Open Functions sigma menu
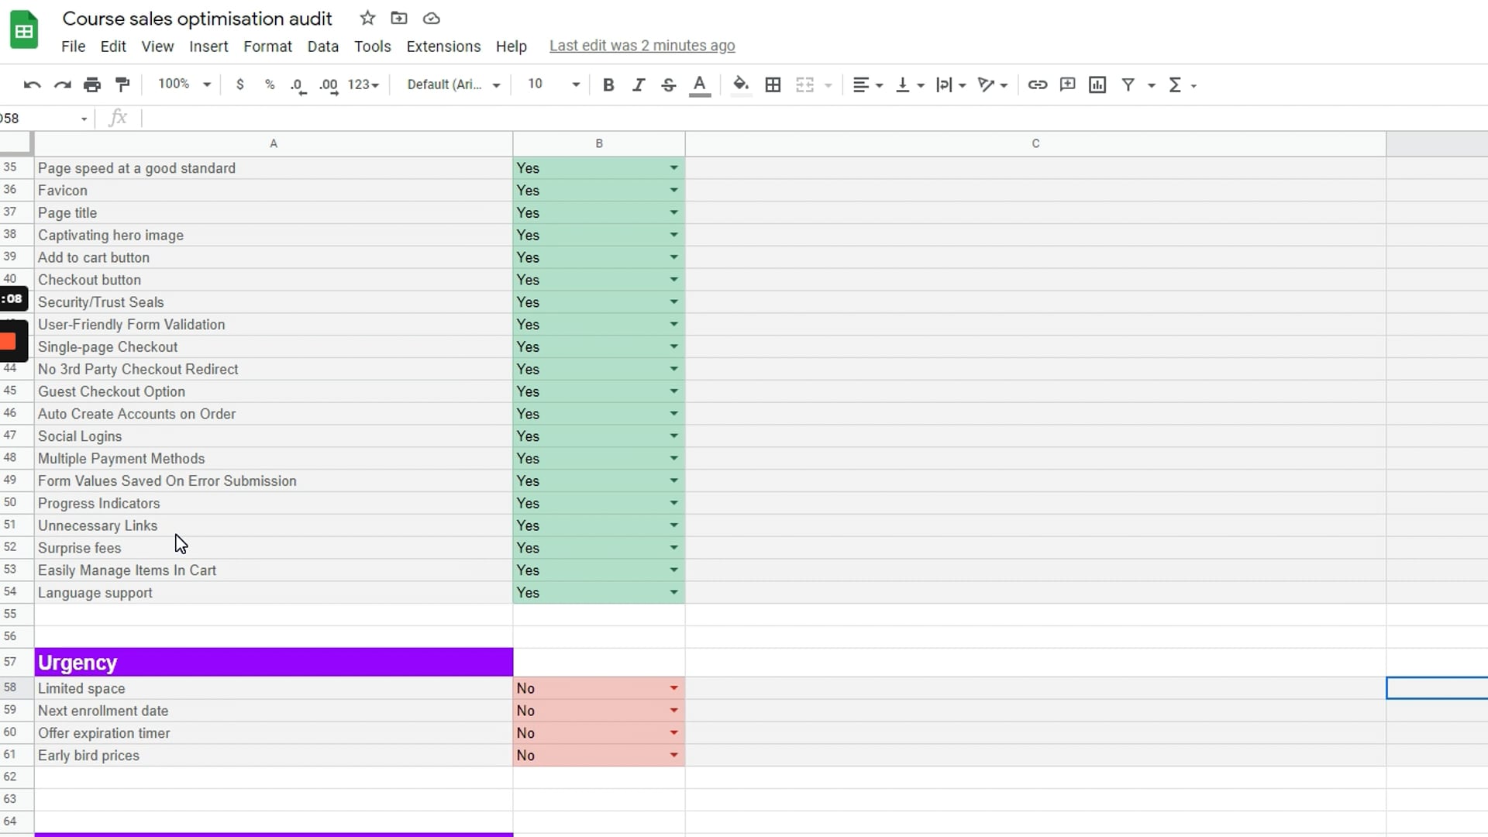 point(1182,85)
